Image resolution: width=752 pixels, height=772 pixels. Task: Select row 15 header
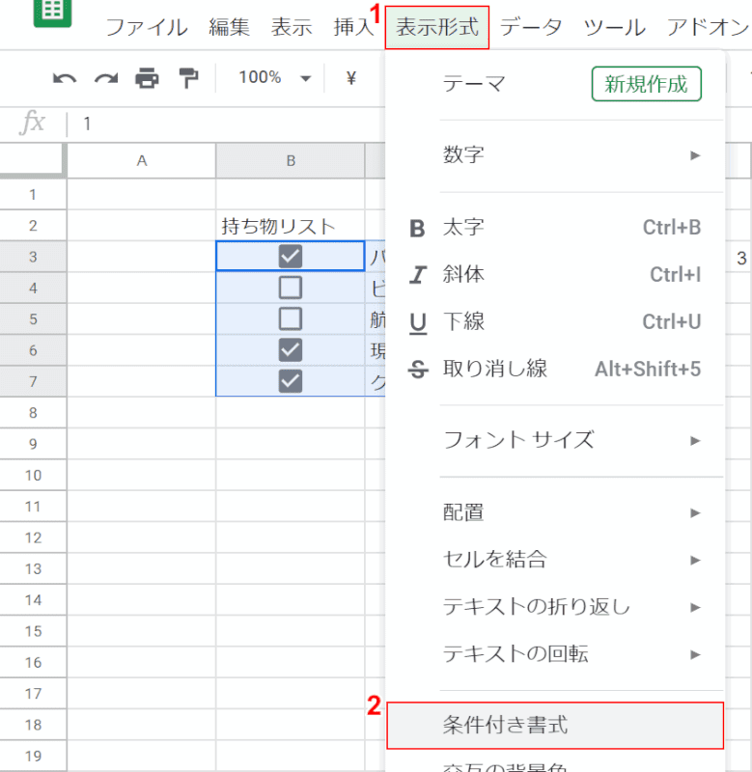click(33, 631)
